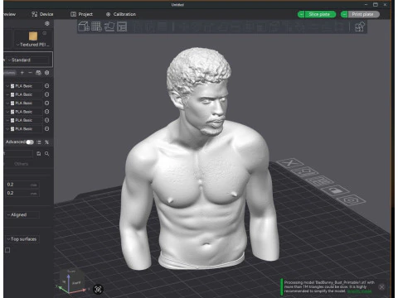This screenshot has height=298, width=398.
Task: Click the lower 0.2 mm value field
Action: (x=22, y=193)
